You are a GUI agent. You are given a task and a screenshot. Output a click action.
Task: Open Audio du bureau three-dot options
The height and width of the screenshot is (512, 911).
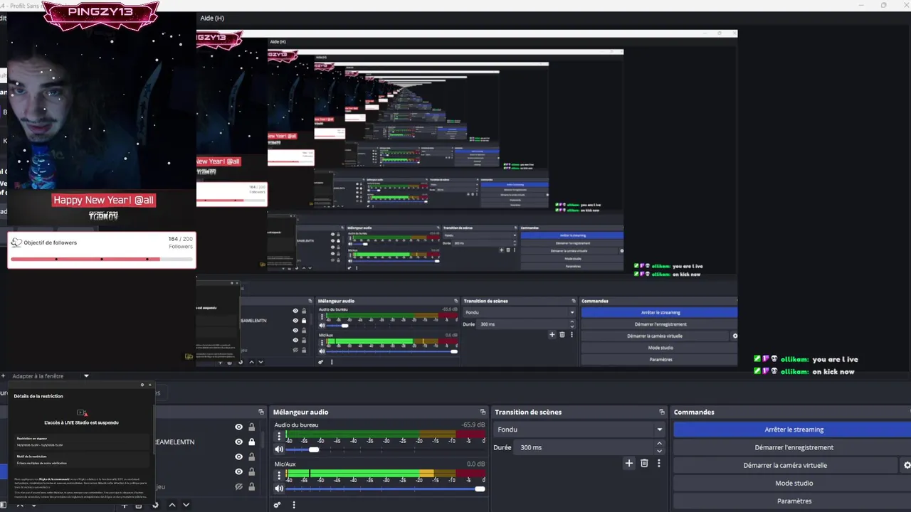(x=278, y=436)
